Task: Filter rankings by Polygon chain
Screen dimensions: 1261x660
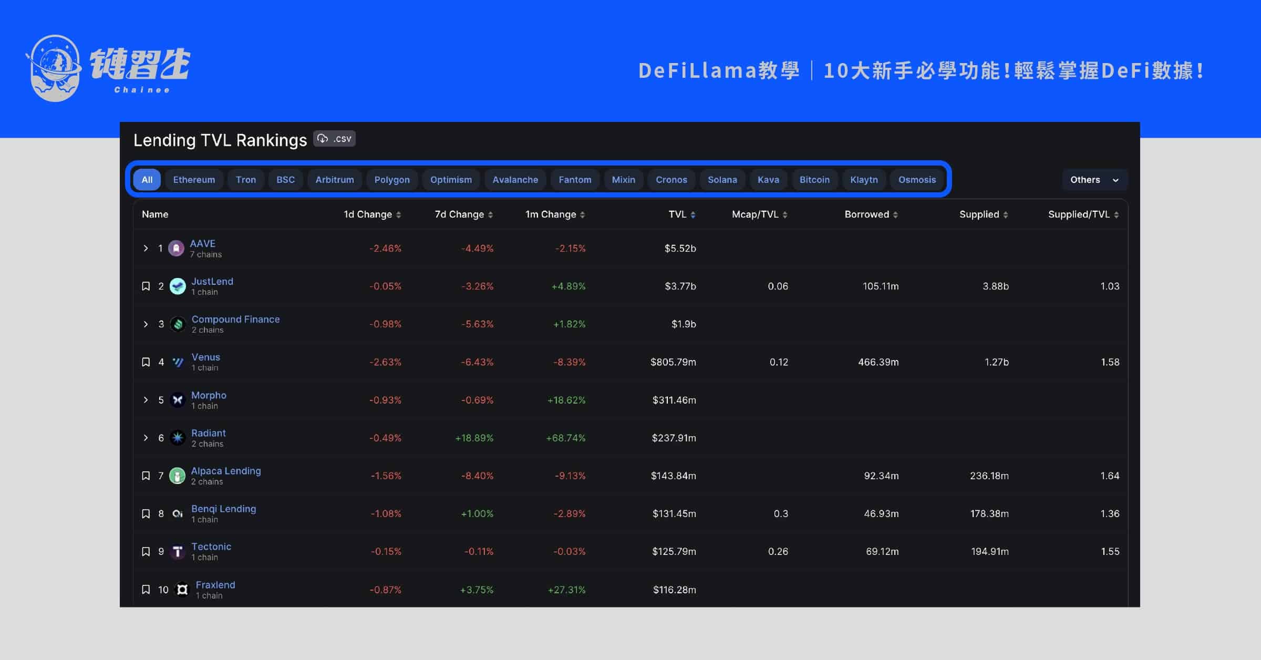Action: pos(392,180)
